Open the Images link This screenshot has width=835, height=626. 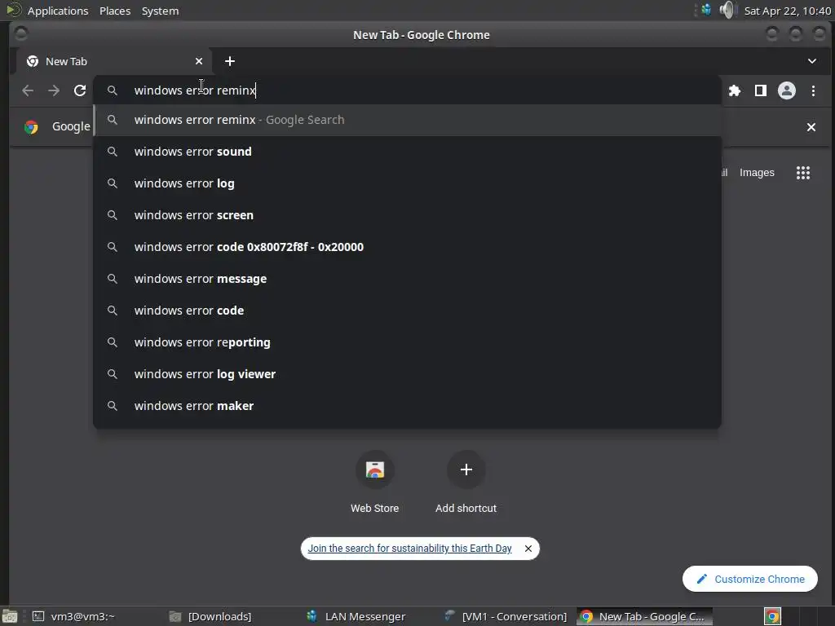(757, 173)
